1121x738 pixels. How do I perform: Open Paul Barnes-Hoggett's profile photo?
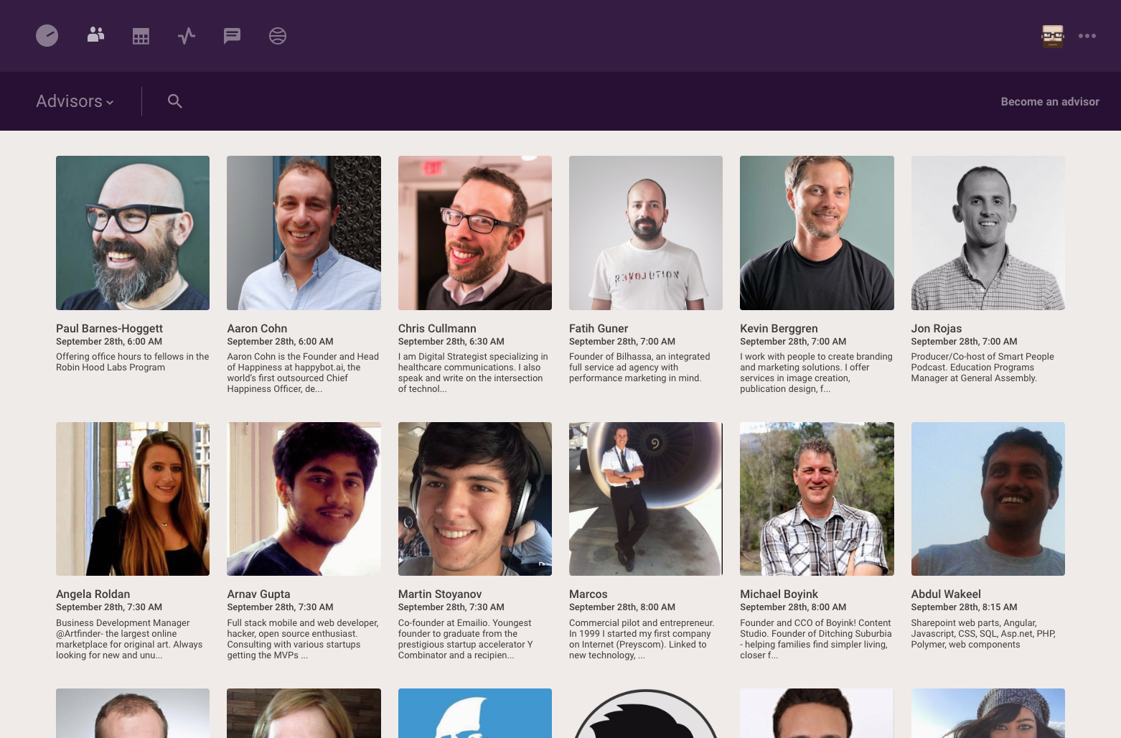point(133,233)
